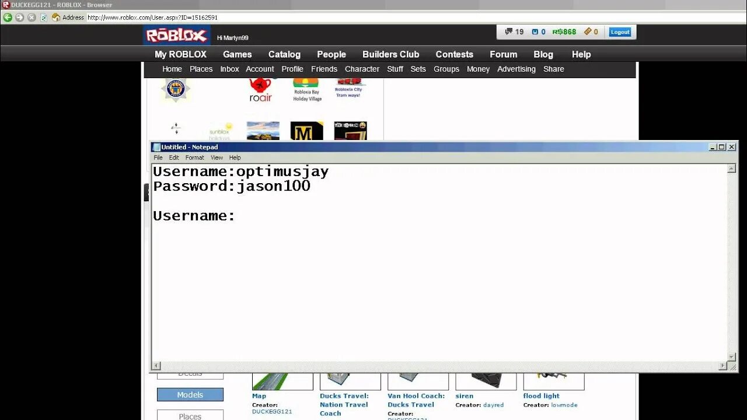
Task: Go to Places in the submenu
Action: tap(201, 69)
